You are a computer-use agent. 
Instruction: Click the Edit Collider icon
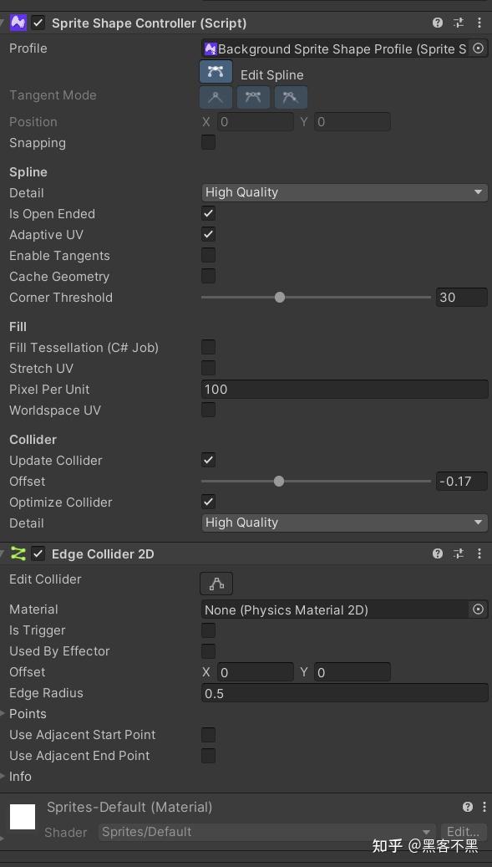(216, 583)
